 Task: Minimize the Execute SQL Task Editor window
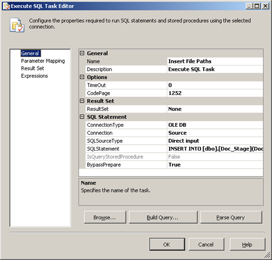point(249,6)
